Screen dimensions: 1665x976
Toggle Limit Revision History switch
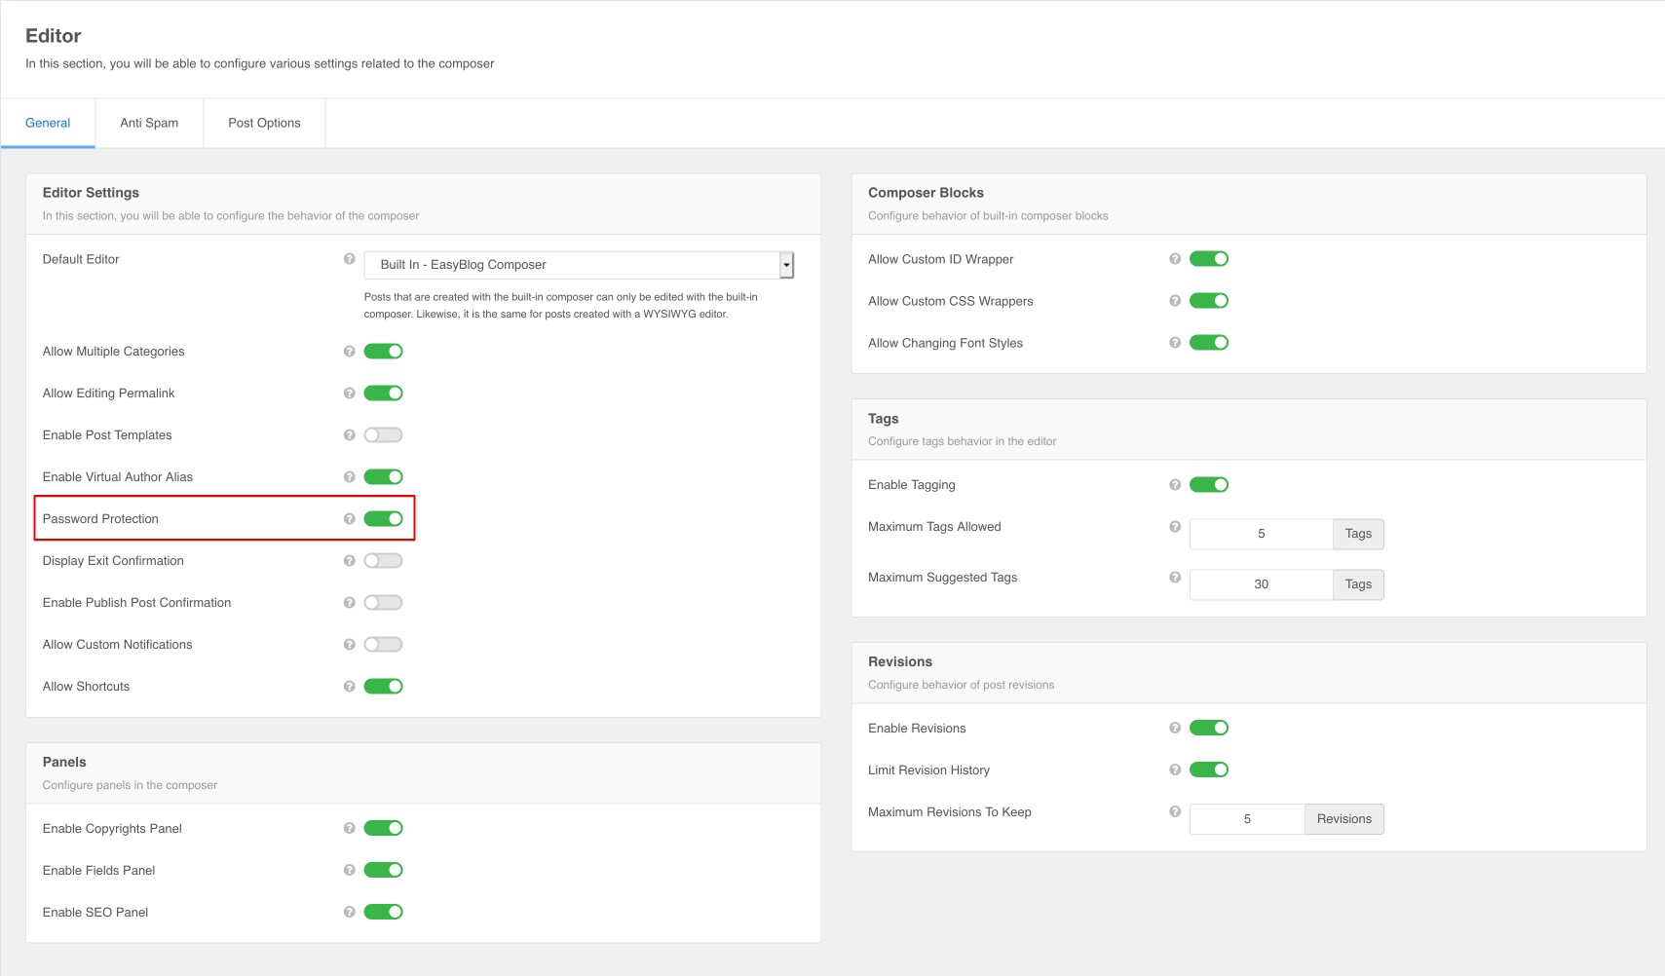(x=1209, y=770)
